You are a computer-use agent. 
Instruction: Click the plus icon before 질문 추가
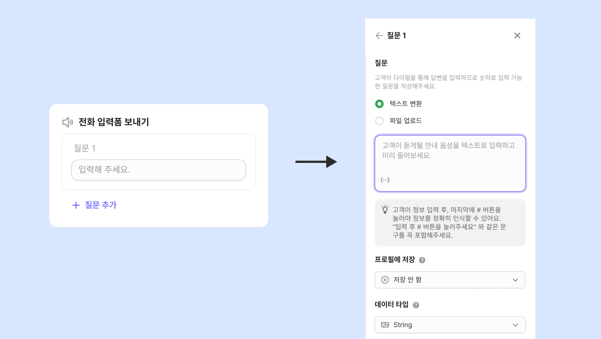coord(76,205)
